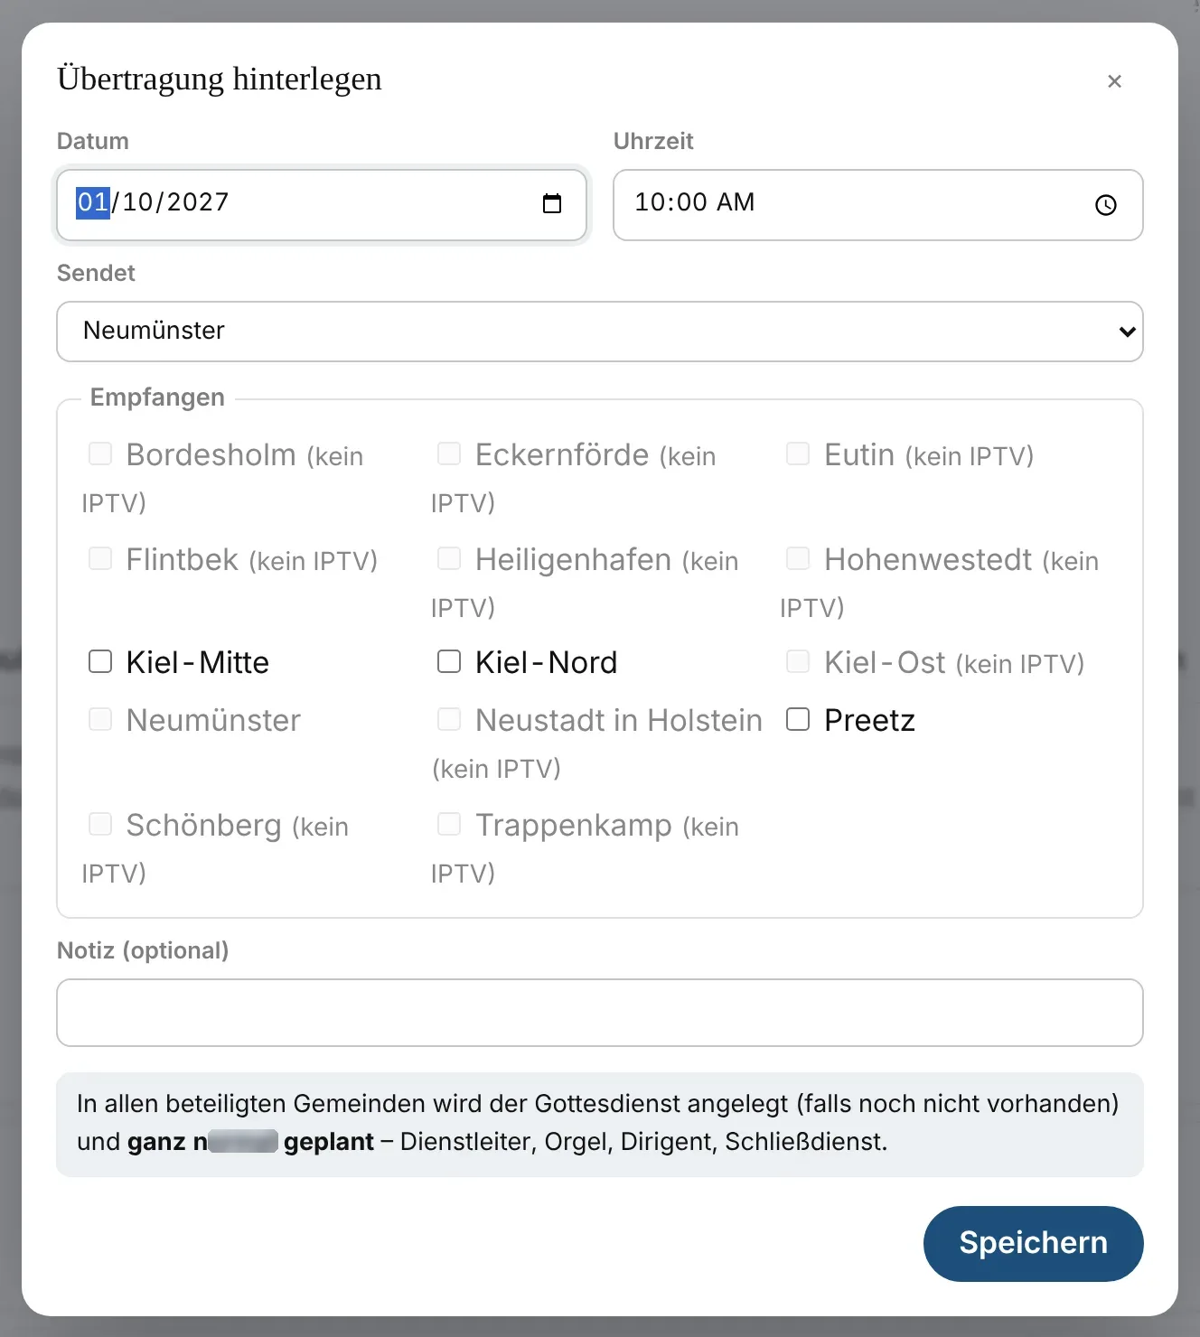Screen dimensions: 1200x1337
Task: Click the Neustadt in Holstein label text
Action: click(x=619, y=720)
